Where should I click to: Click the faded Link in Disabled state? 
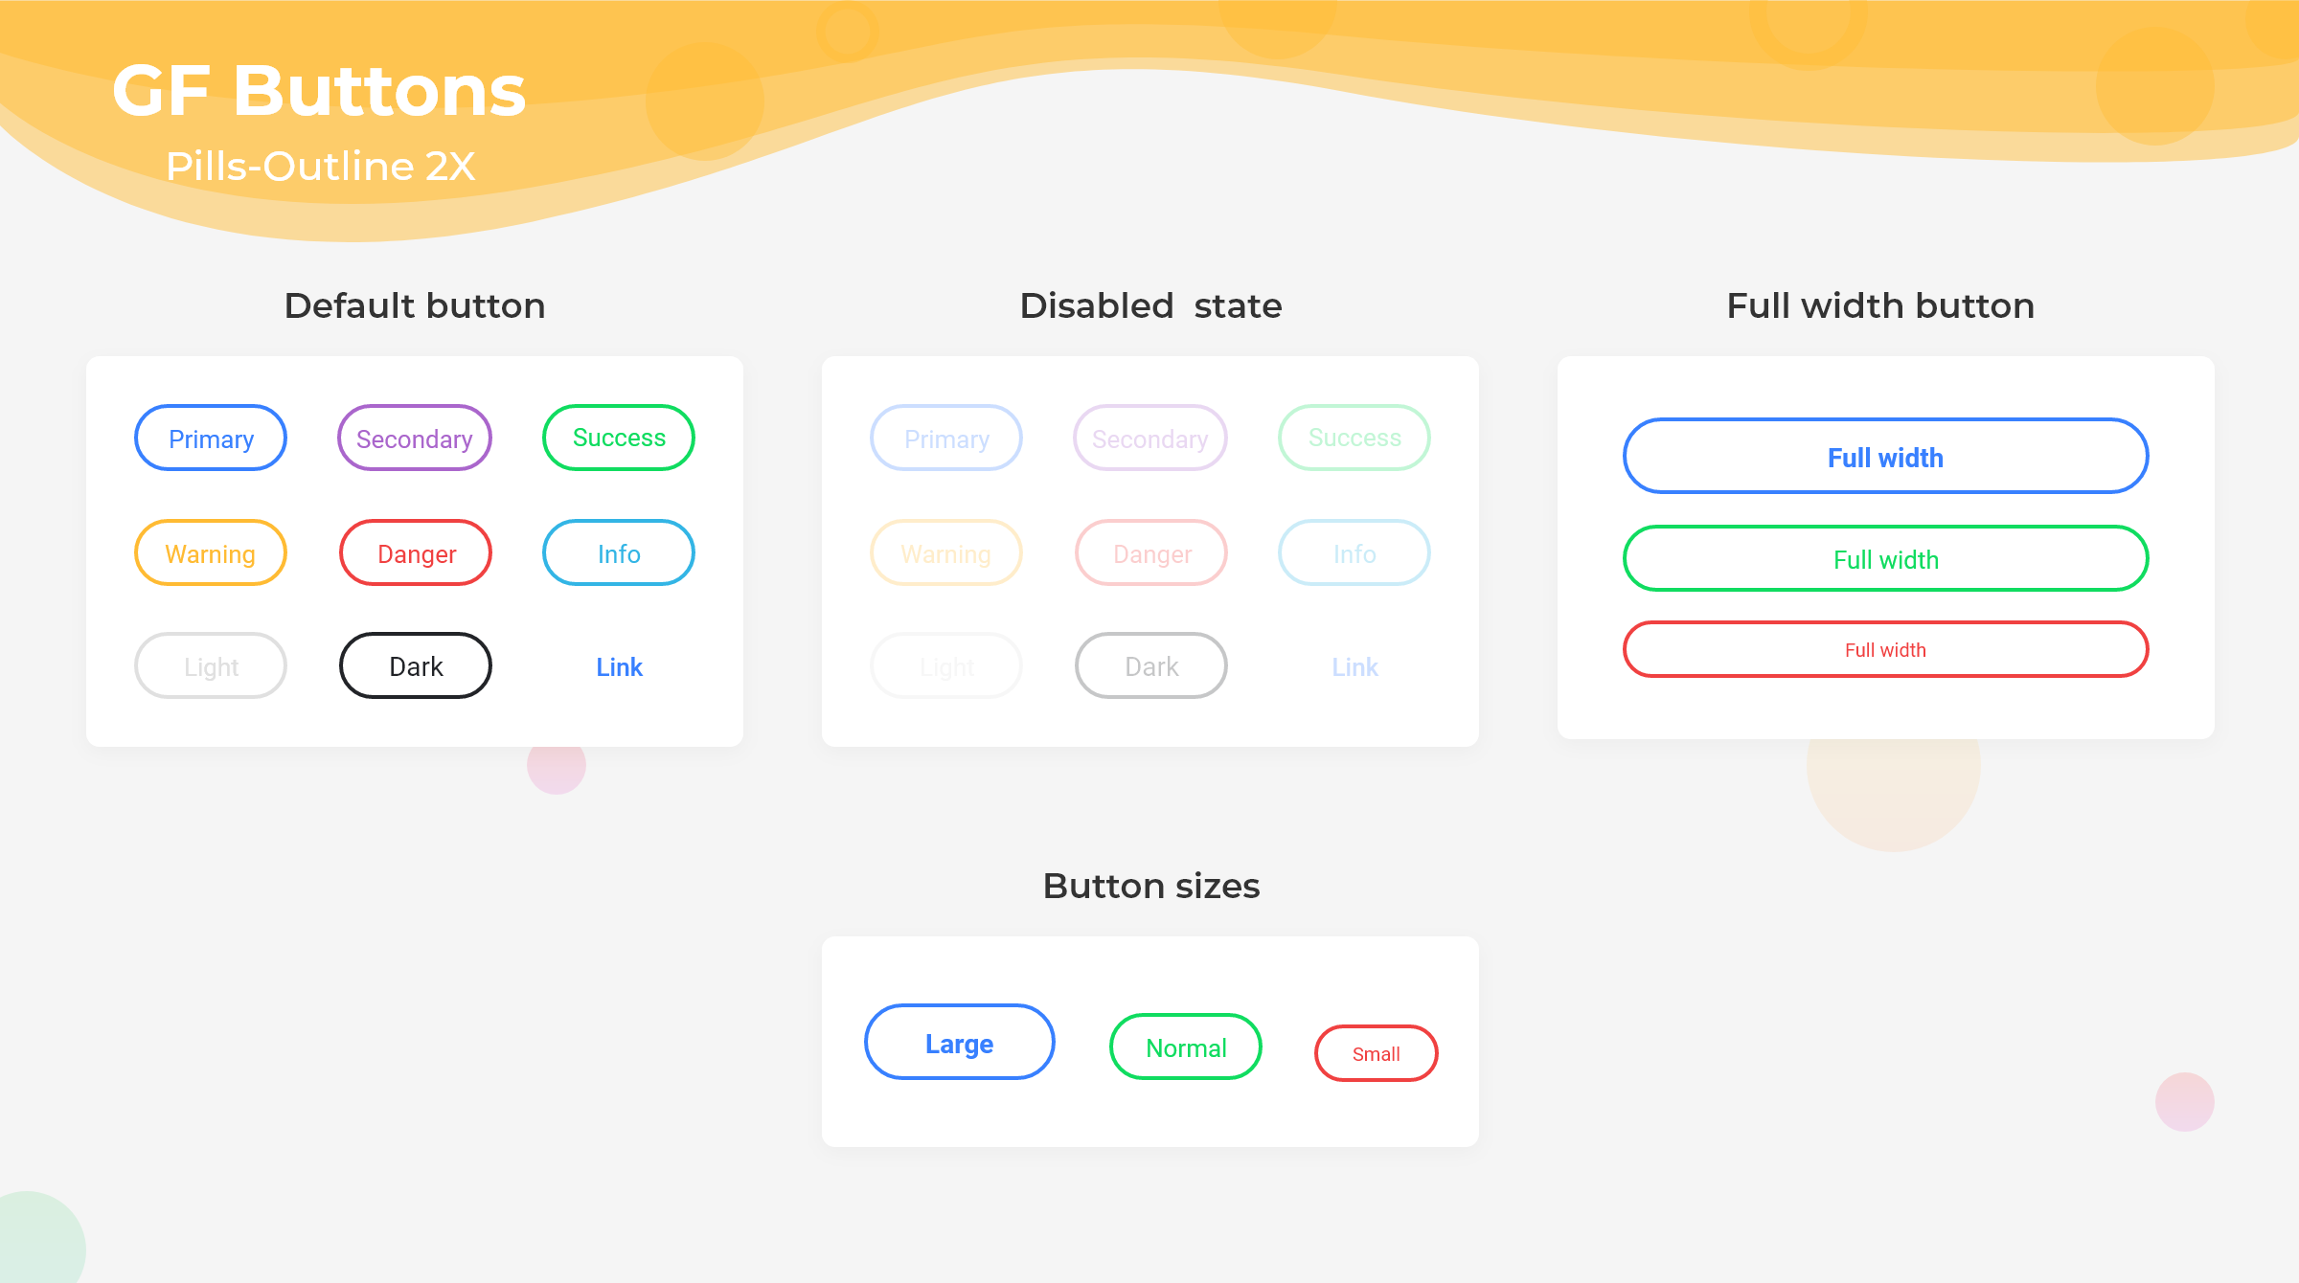[1354, 667]
